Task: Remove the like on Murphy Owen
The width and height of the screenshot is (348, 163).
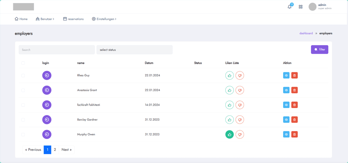Action: point(229,134)
